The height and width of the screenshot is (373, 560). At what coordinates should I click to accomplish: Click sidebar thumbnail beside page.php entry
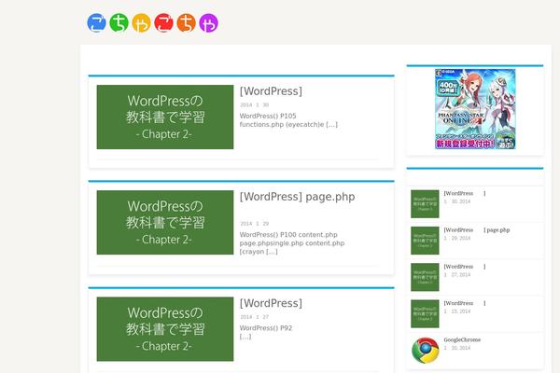click(425, 241)
